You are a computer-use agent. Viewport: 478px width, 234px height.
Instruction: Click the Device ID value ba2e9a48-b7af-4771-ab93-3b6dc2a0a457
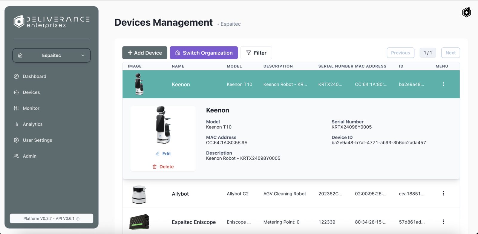pos(379,143)
